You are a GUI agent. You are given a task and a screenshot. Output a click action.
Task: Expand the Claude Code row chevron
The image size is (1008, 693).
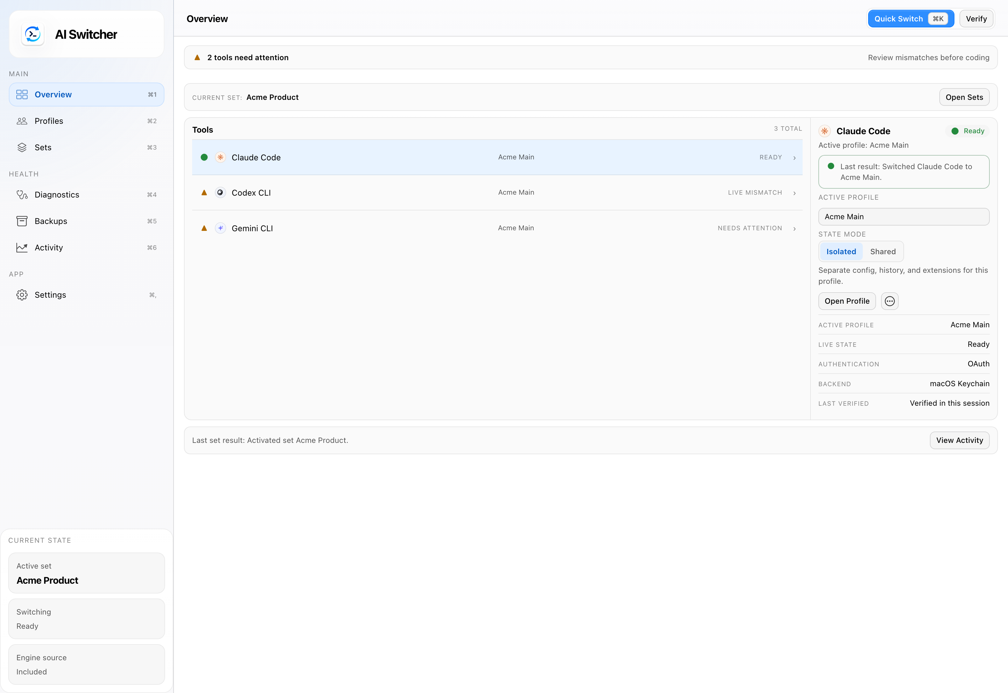point(794,157)
